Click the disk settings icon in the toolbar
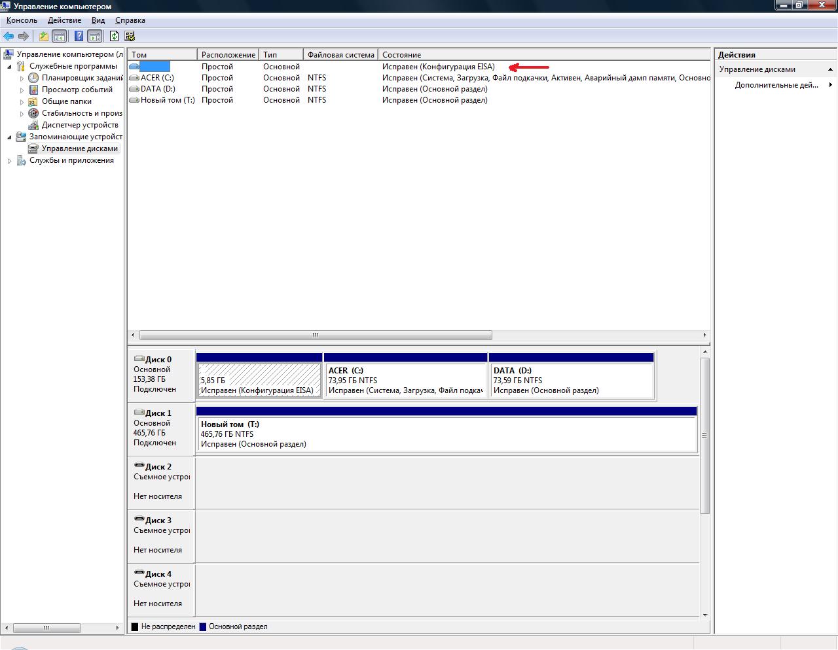This screenshot has height=650, width=838. pos(130,37)
